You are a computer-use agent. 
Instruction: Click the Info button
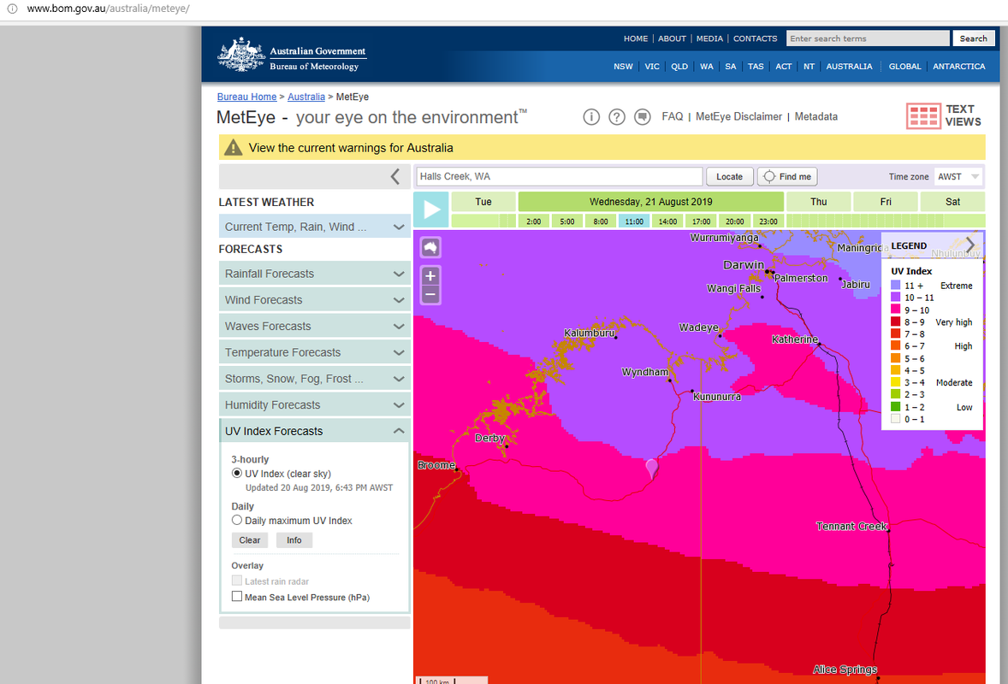294,540
